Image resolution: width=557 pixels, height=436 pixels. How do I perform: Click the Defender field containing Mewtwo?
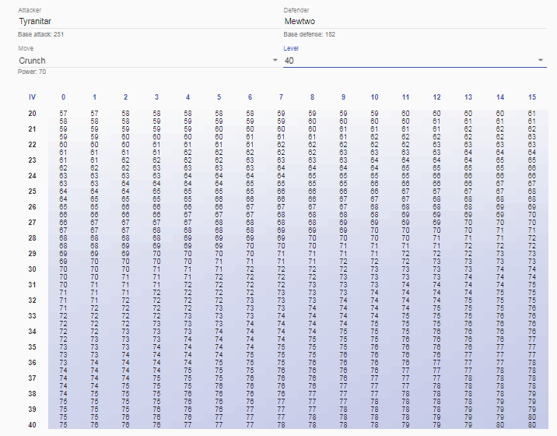[x=415, y=21]
